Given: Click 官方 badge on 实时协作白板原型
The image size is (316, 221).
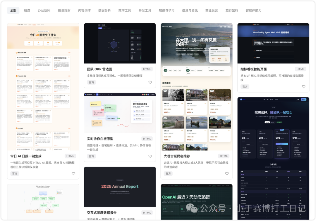Looking at the screenshot, I should pos(92,156).
